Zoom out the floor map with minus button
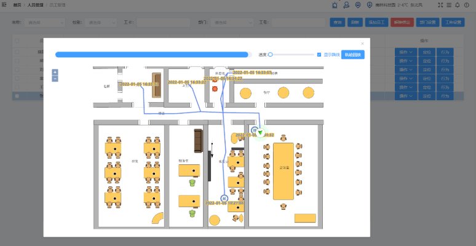 (x=55, y=79)
